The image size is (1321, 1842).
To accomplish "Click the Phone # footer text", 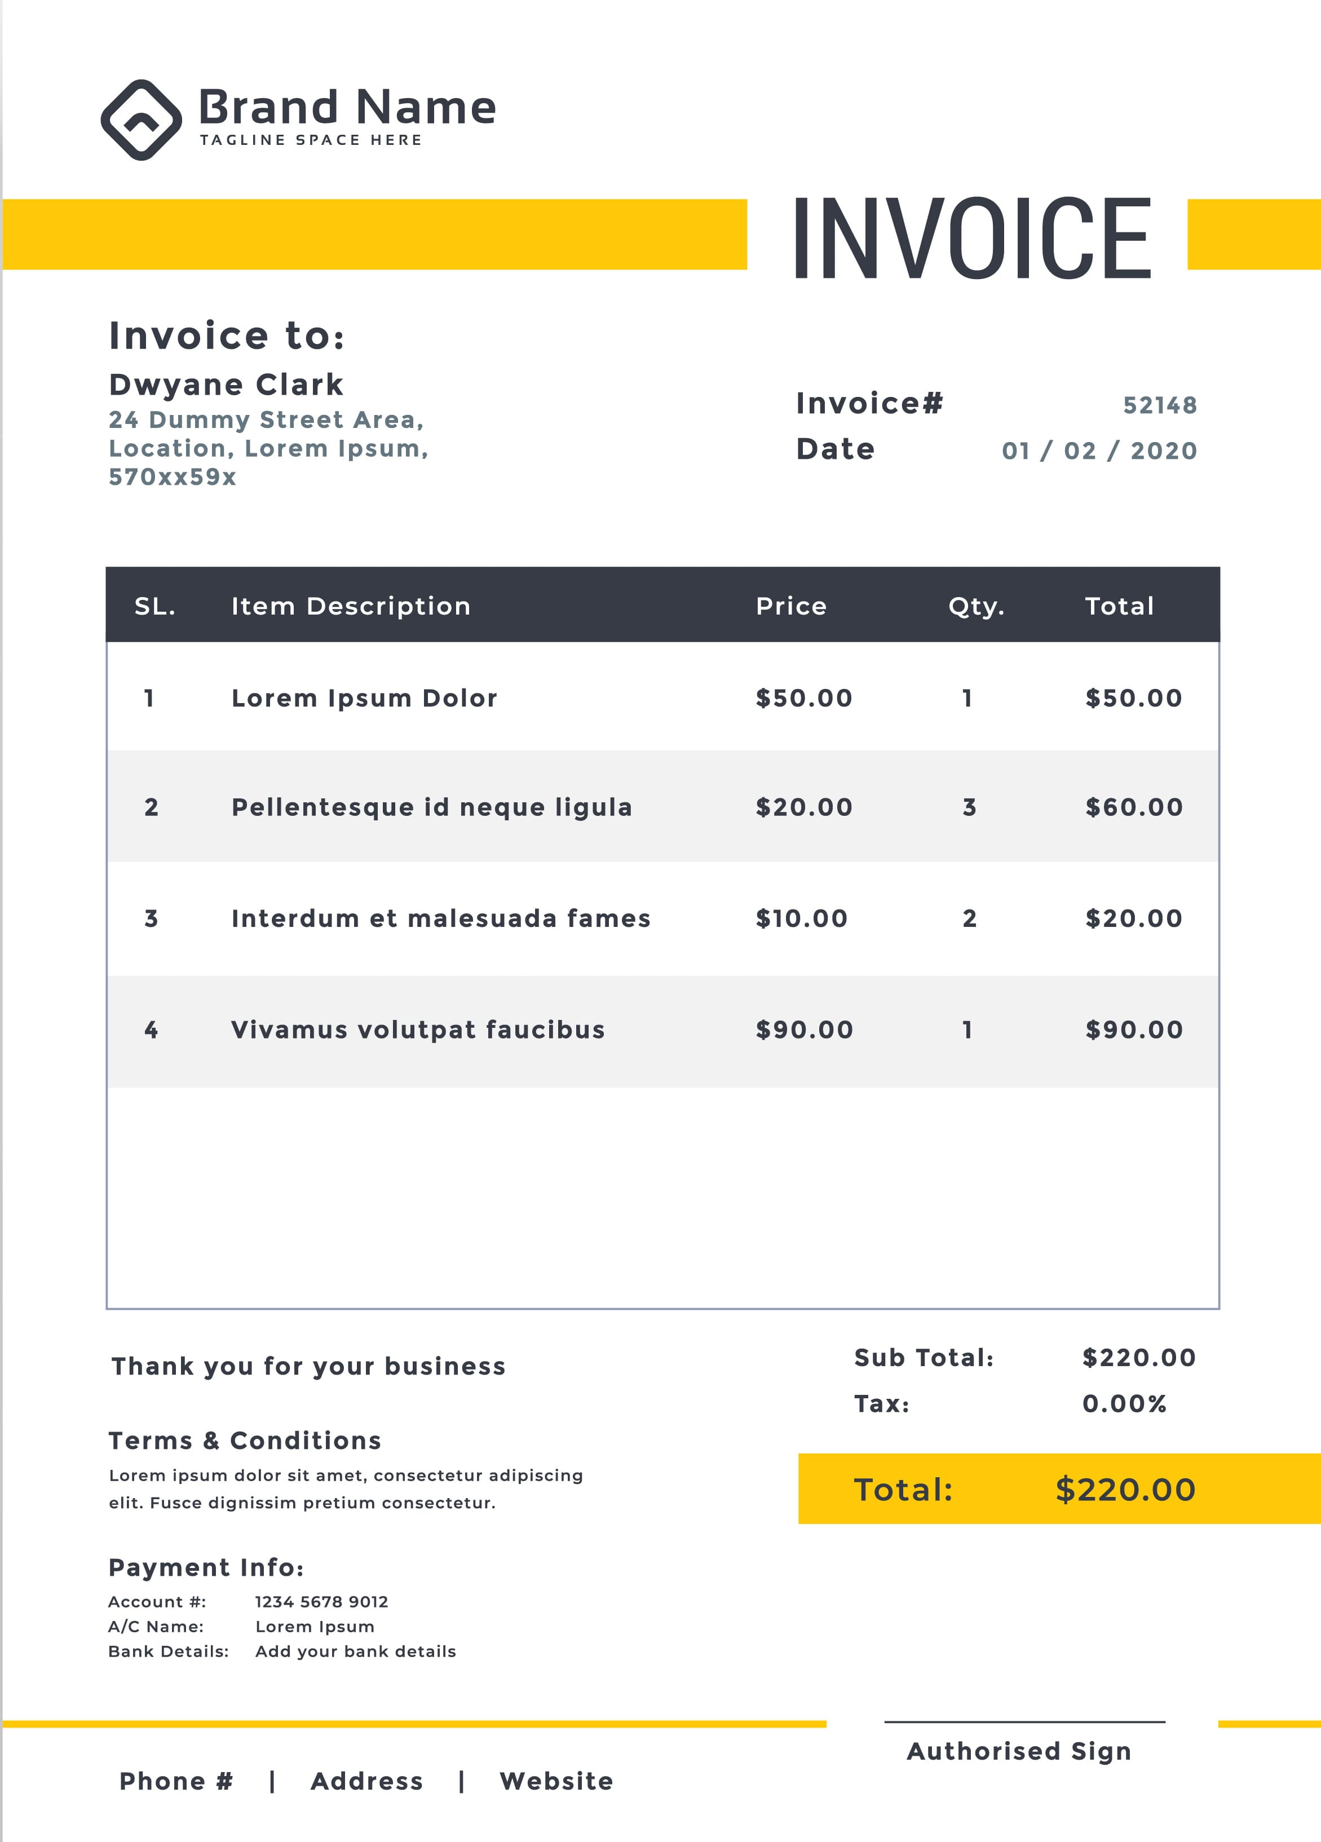I will [x=176, y=1781].
